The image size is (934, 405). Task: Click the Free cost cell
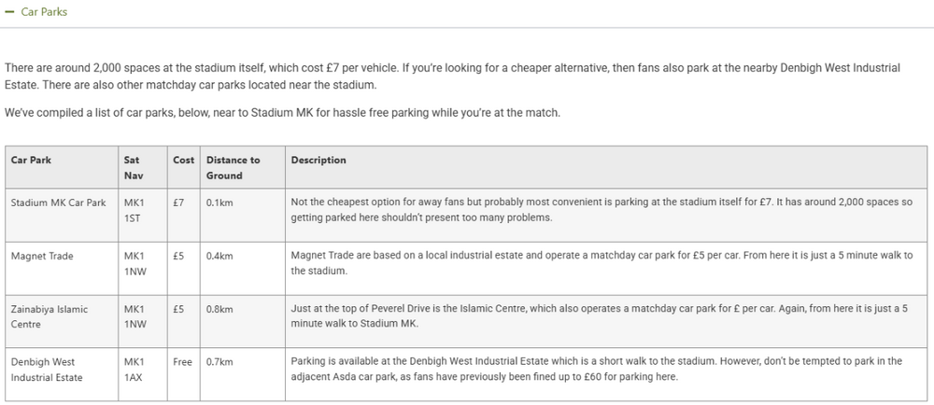click(182, 361)
